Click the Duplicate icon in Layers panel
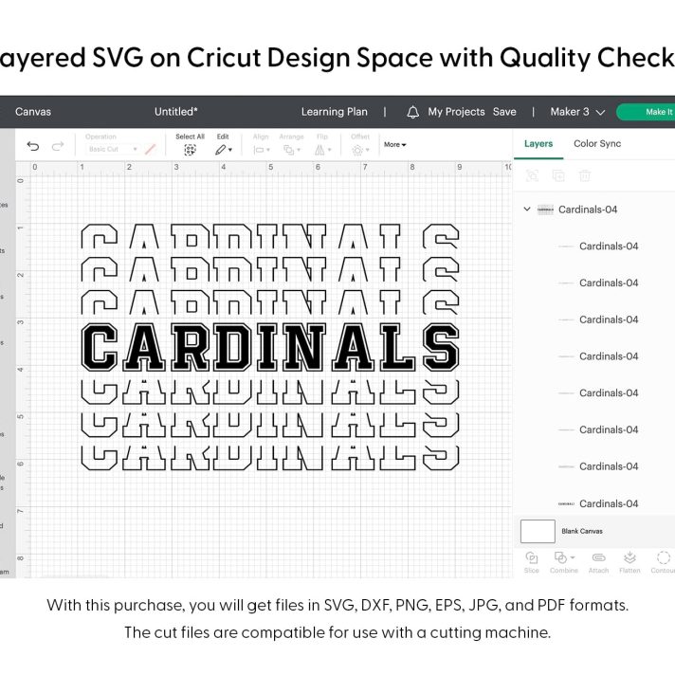 click(558, 175)
